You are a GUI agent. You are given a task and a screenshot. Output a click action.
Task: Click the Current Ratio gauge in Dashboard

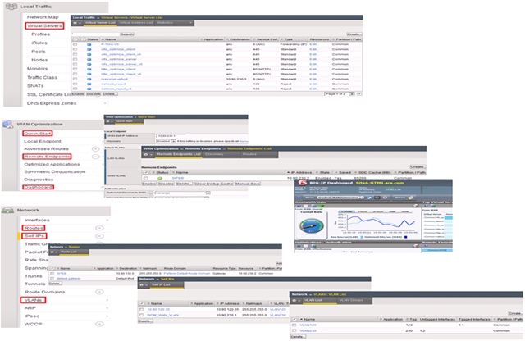312,226
